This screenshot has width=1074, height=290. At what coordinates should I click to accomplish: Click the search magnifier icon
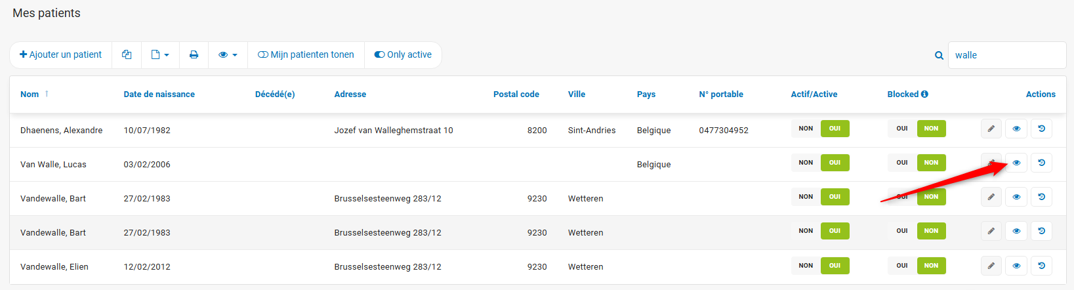939,56
